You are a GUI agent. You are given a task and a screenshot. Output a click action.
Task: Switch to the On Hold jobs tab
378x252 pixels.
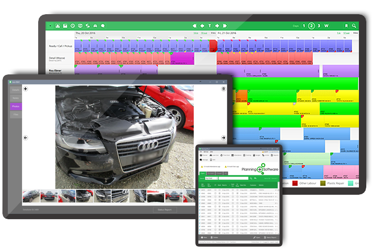pos(211,173)
